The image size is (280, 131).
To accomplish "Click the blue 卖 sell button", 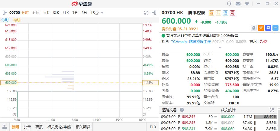I will coord(268,28).
